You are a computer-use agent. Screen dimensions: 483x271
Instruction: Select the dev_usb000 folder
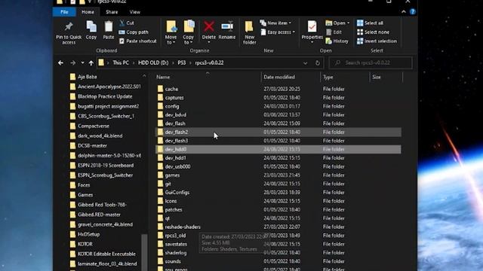177,166
